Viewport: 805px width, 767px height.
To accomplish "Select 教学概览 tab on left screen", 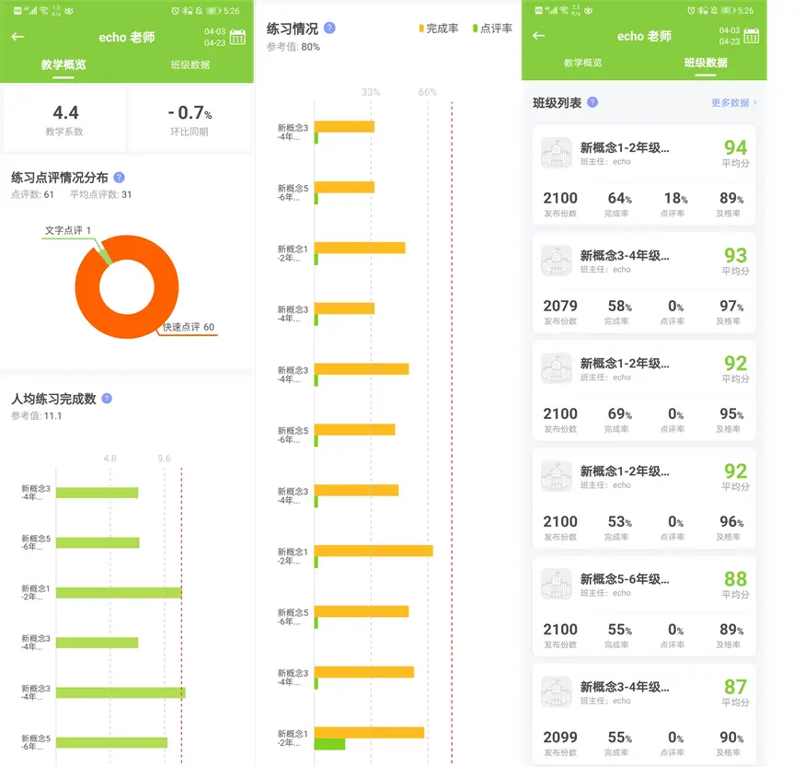I will [63, 64].
